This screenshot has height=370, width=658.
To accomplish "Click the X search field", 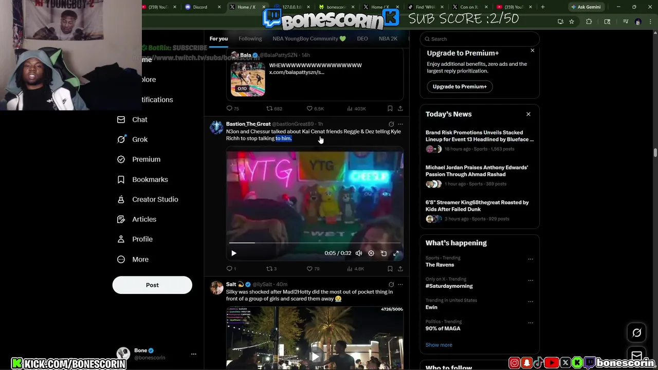I will [480, 39].
